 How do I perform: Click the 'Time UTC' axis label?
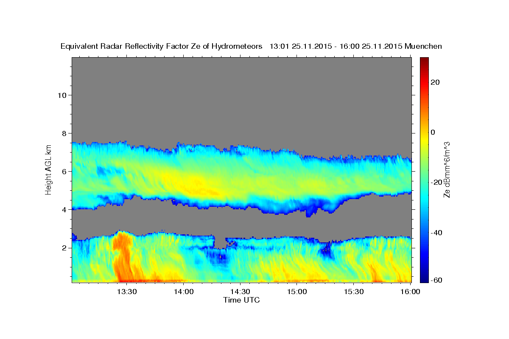pos(242,300)
